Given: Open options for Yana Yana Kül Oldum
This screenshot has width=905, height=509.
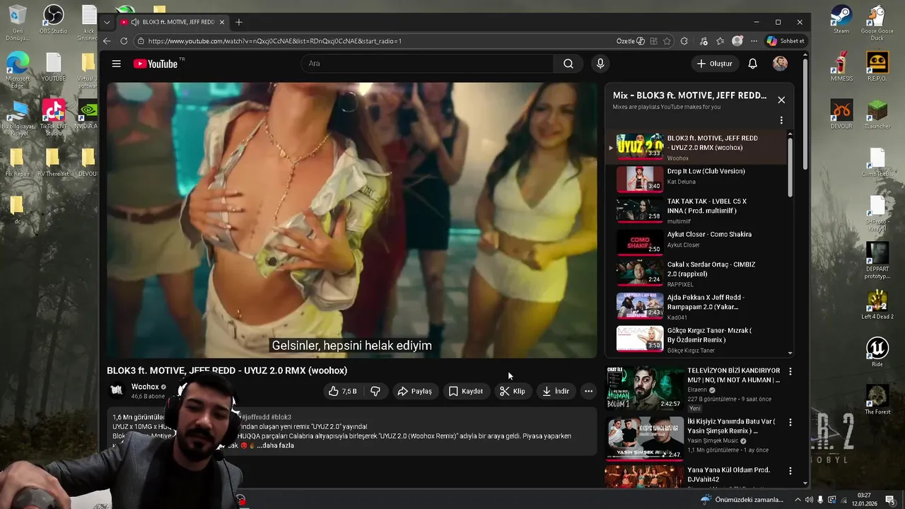Looking at the screenshot, I should coord(790,471).
